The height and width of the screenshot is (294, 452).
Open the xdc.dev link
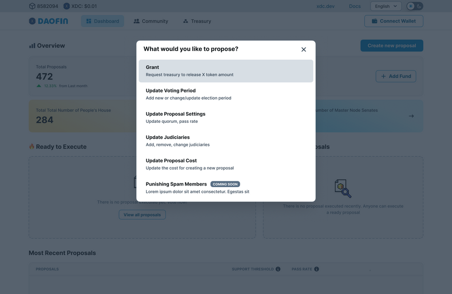click(x=326, y=6)
